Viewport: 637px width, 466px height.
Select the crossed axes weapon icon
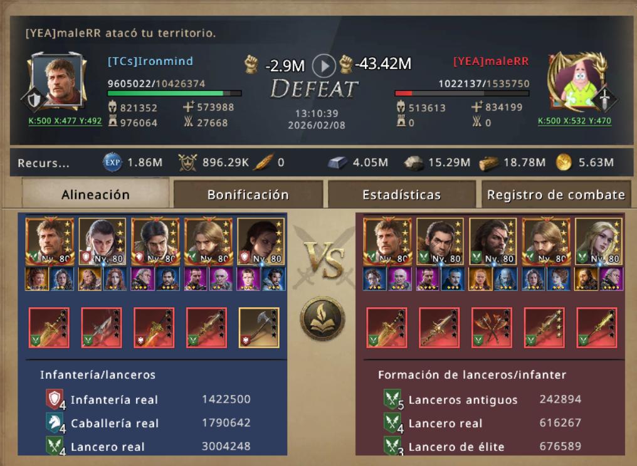492,328
